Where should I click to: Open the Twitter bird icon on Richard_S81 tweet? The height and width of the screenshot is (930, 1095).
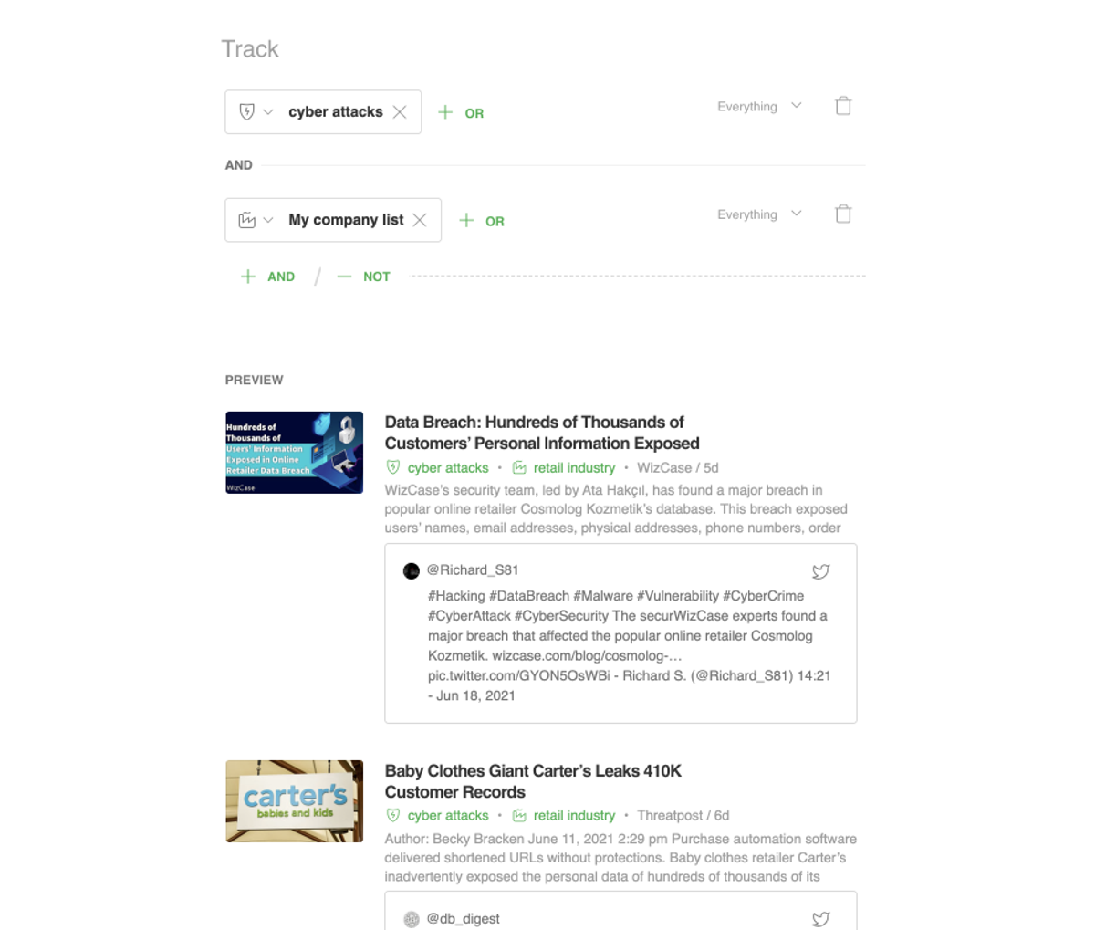821,572
